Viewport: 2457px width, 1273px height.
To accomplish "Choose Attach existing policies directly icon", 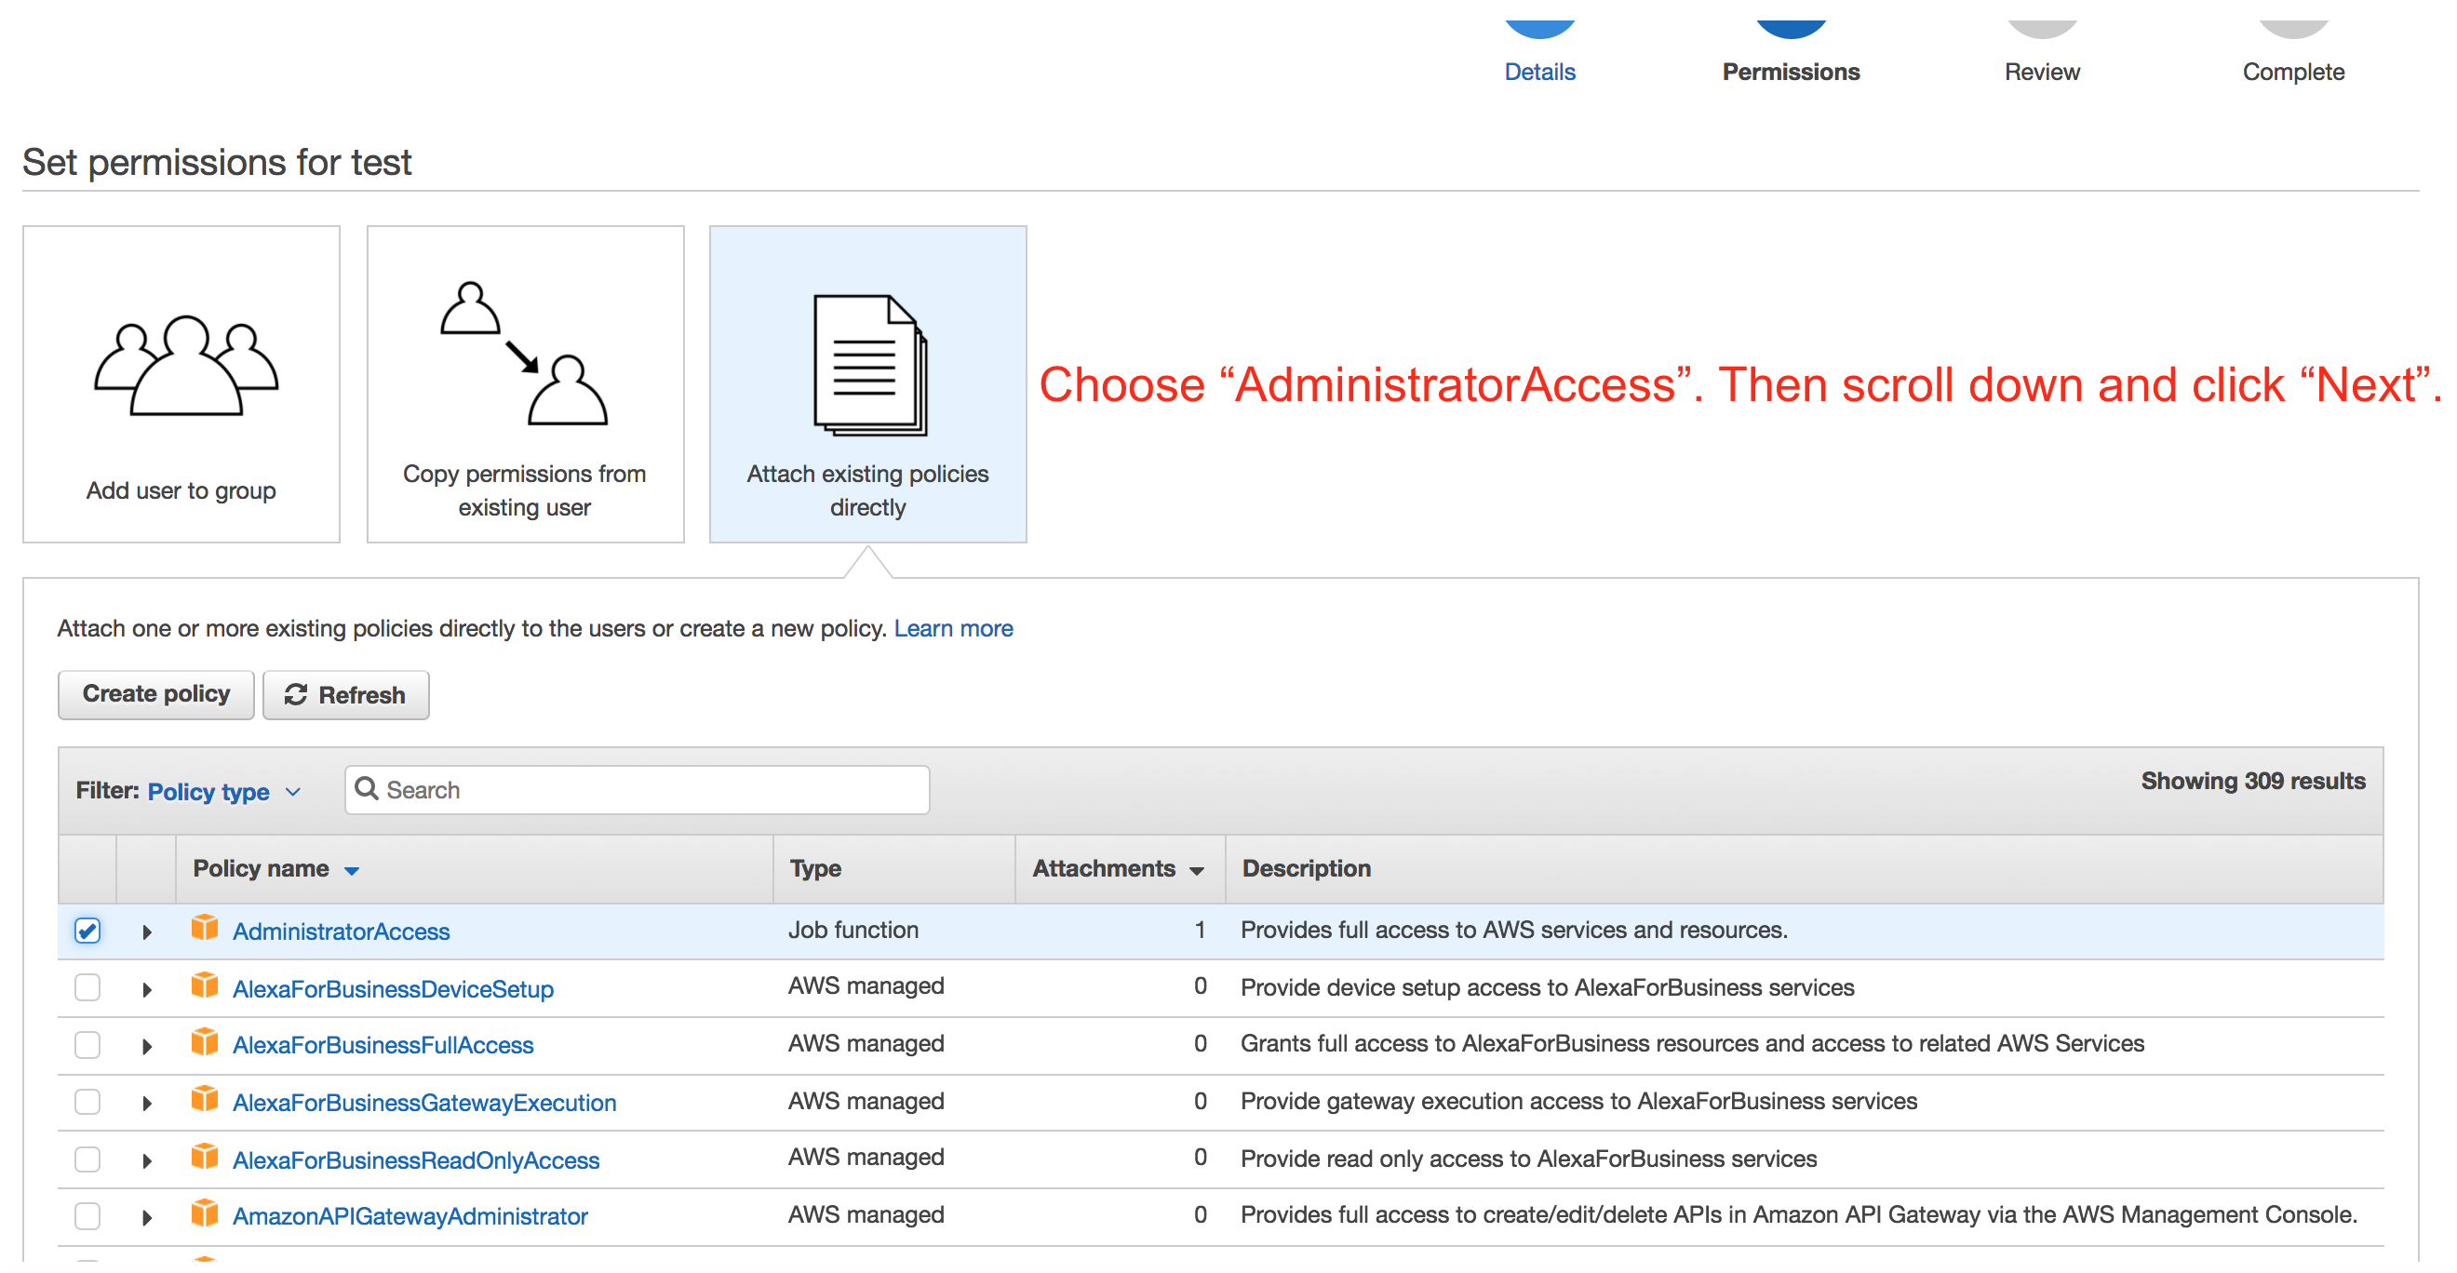I will (869, 365).
